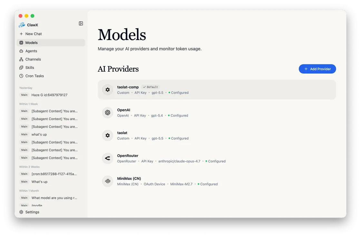
Task: Open the OpenRouter provider entry
Action: point(217,158)
